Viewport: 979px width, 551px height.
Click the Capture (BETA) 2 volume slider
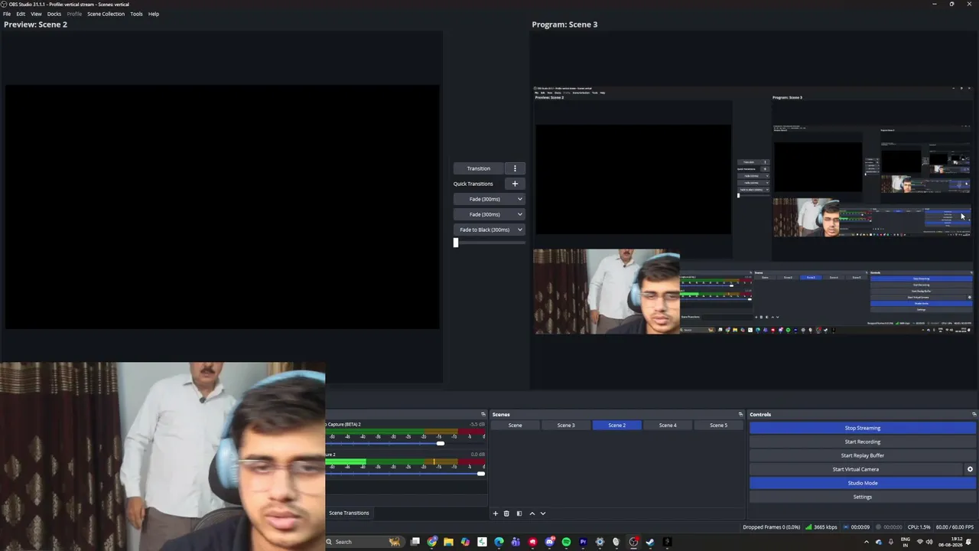[405, 444]
